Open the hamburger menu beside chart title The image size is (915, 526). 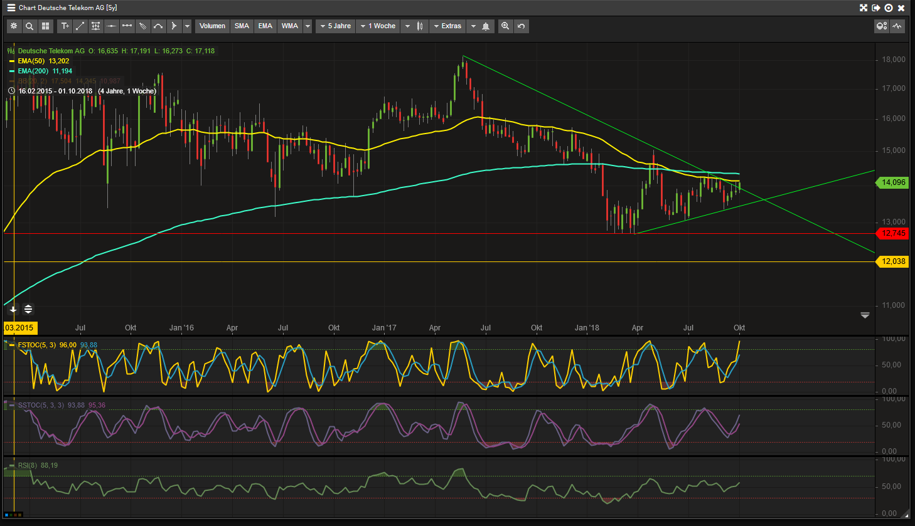(11, 8)
